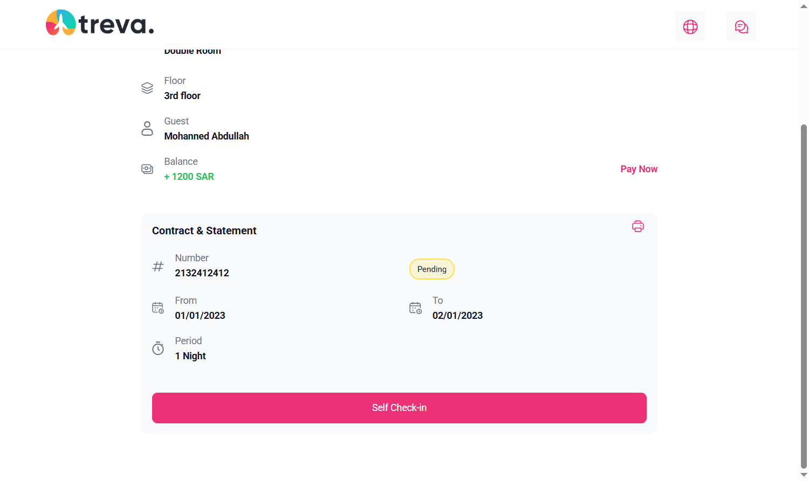Click guest name Mohanned Abdullah

(207, 136)
